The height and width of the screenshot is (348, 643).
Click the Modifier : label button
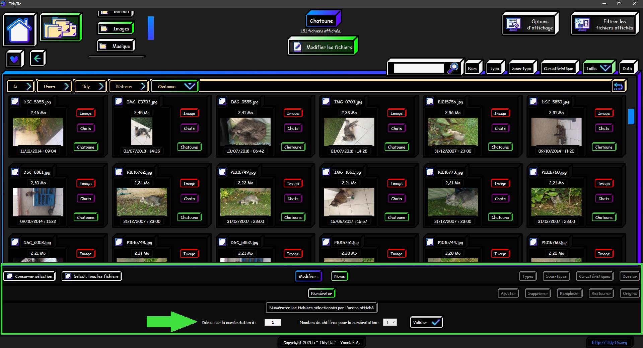click(308, 276)
